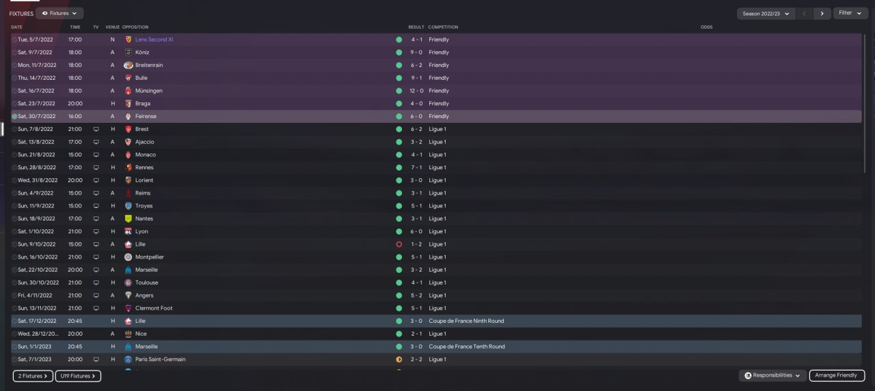The width and height of the screenshot is (875, 391).
Task: Expand the Season 2022/23 dropdown
Action: coord(766,13)
